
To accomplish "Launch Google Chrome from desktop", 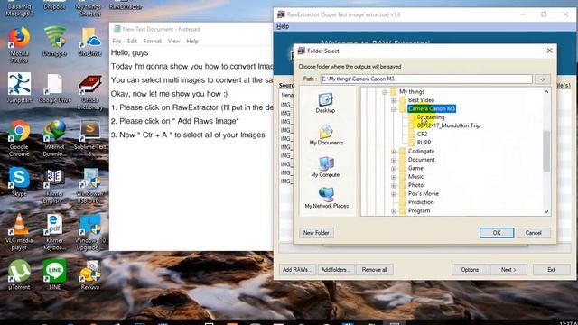I will point(19,138).
